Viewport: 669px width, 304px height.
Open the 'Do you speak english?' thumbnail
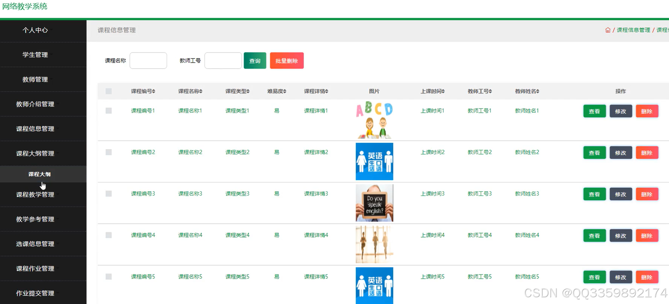click(x=374, y=203)
